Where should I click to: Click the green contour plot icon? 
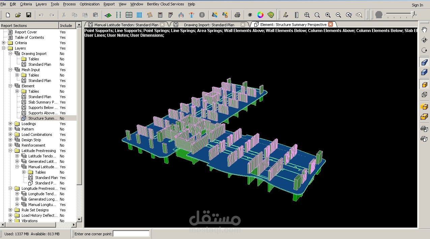(x=271, y=15)
